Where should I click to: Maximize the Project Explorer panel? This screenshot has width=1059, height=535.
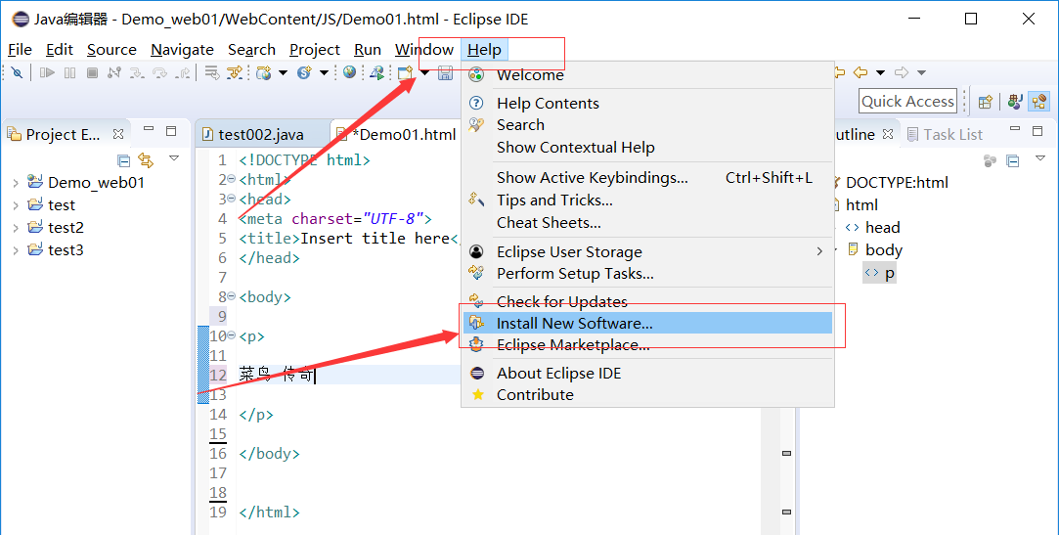(171, 130)
